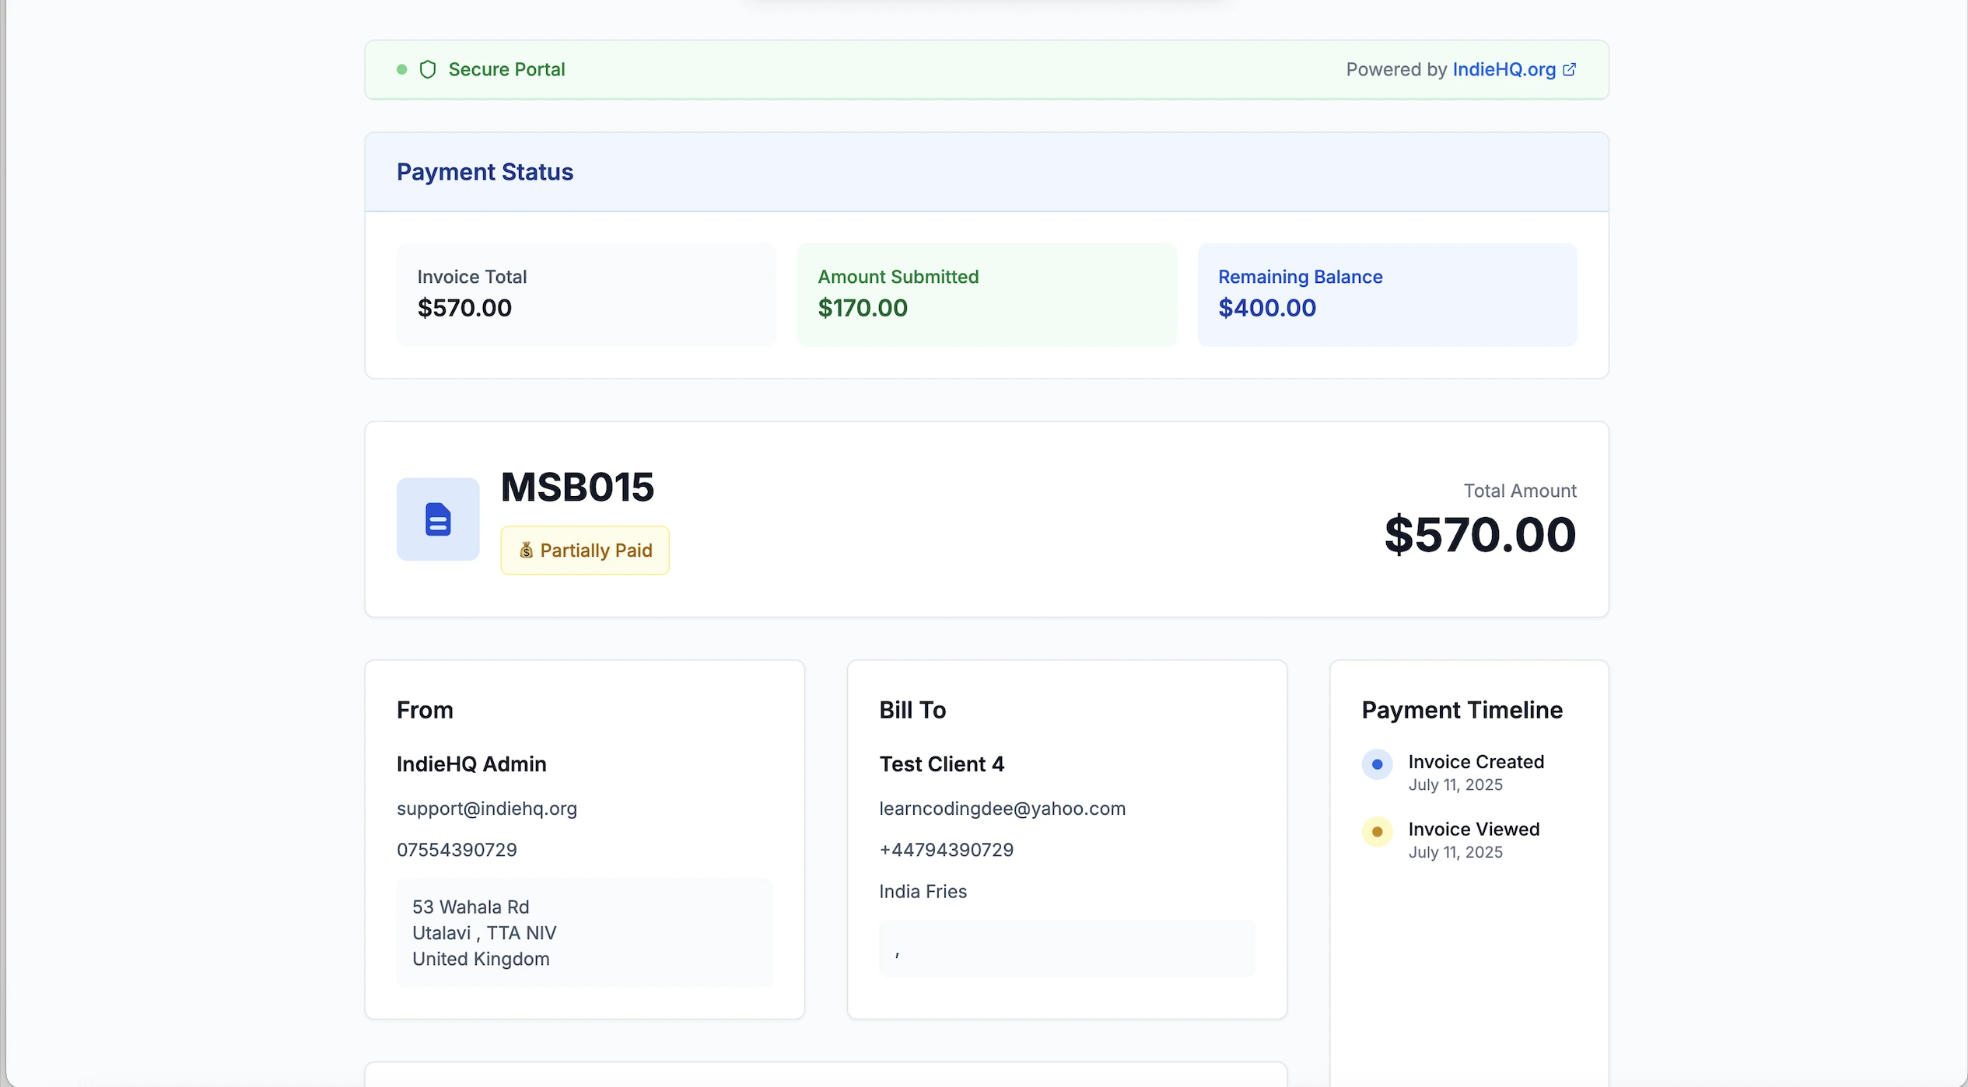Click the external link icon after IndieHQ.org
1968x1087 pixels.
point(1570,69)
